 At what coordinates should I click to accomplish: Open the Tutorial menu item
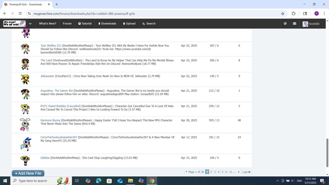[x=85, y=24]
